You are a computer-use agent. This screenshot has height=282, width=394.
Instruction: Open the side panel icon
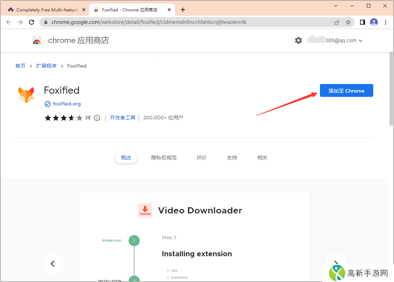(x=362, y=22)
